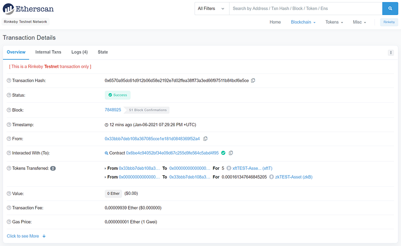Select the Overview tab
Viewport: 401px width, 246px height.
pyautogui.click(x=16, y=52)
